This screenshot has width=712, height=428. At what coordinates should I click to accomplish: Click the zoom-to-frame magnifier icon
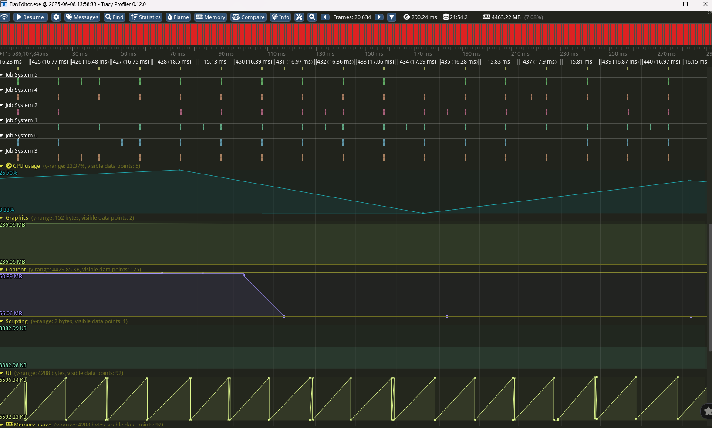coord(312,17)
